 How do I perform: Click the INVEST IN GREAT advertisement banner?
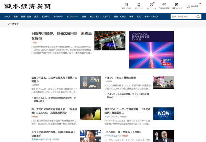[x=151, y=50]
